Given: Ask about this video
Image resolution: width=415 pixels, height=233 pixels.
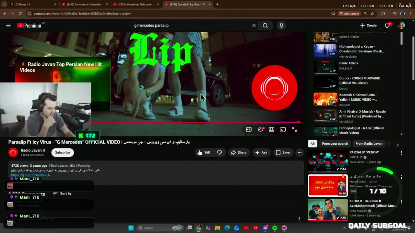Looking at the screenshot, I should (261, 152).
